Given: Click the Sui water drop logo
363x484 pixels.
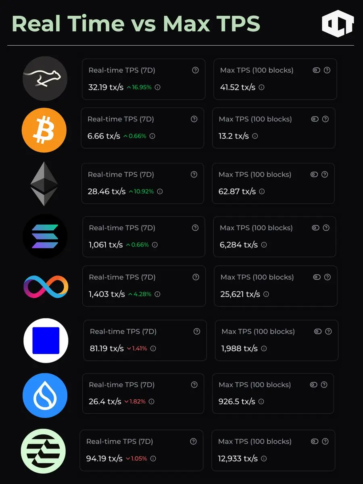Looking at the screenshot, I should [45, 395].
